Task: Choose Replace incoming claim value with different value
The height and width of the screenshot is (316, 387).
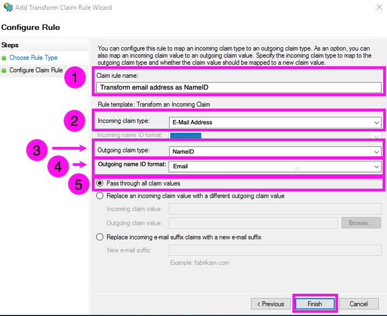Action: click(x=100, y=196)
